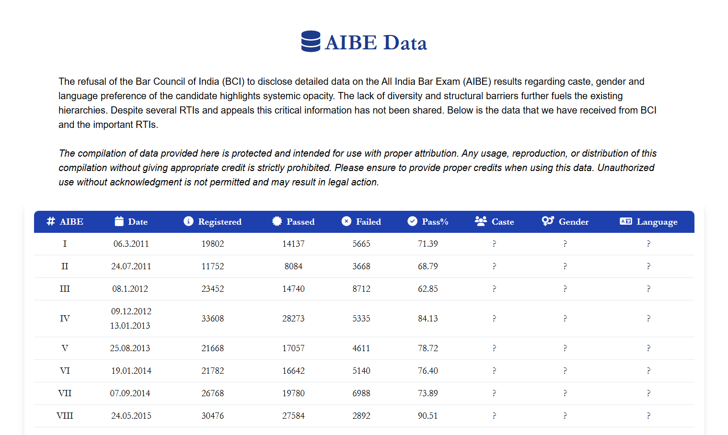The height and width of the screenshot is (435, 728).
Task: Click the info icon beside Registered
Action: pos(188,221)
